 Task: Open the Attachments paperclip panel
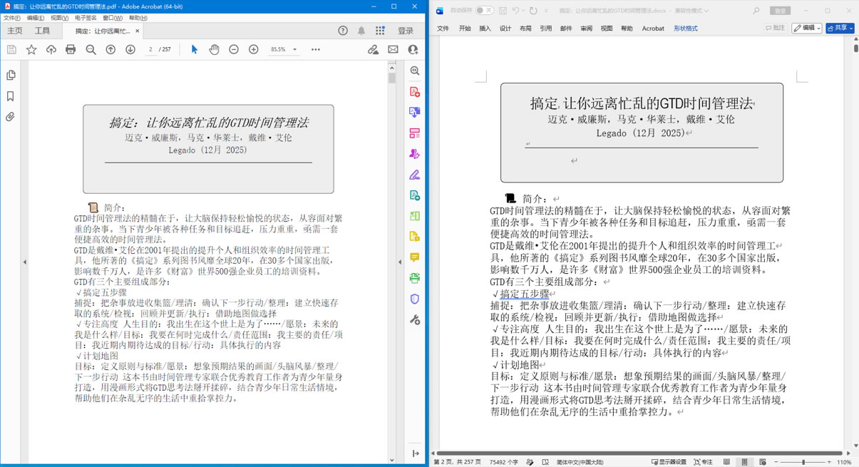11,117
